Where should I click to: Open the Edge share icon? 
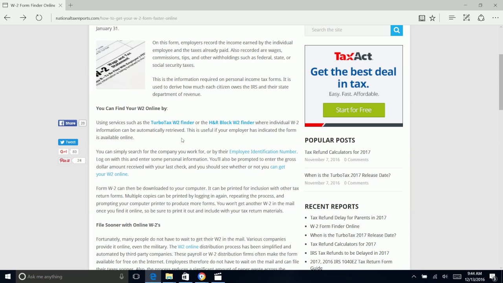tap(481, 18)
